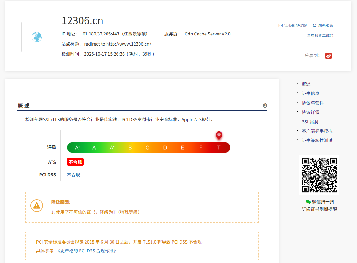The width and height of the screenshot is (357, 263).
Task: Click the globe site logo for 12306.cn
Action: tap(36, 37)
